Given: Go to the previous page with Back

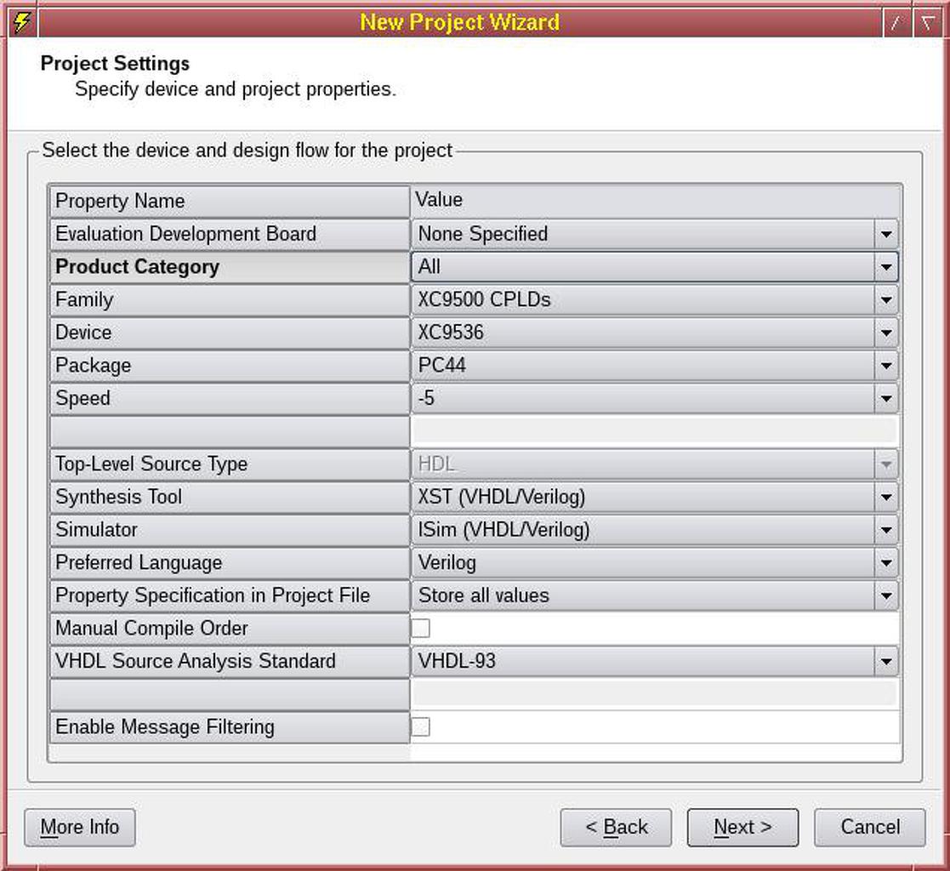Looking at the screenshot, I should coord(616,828).
